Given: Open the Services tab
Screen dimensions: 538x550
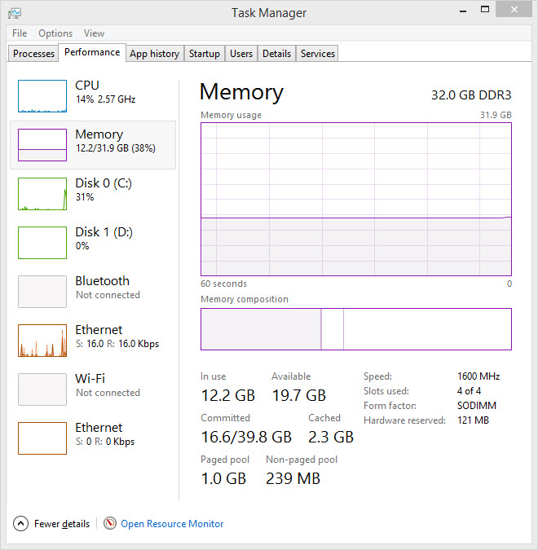Looking at the screenshot, I should [x=317, y=54].
